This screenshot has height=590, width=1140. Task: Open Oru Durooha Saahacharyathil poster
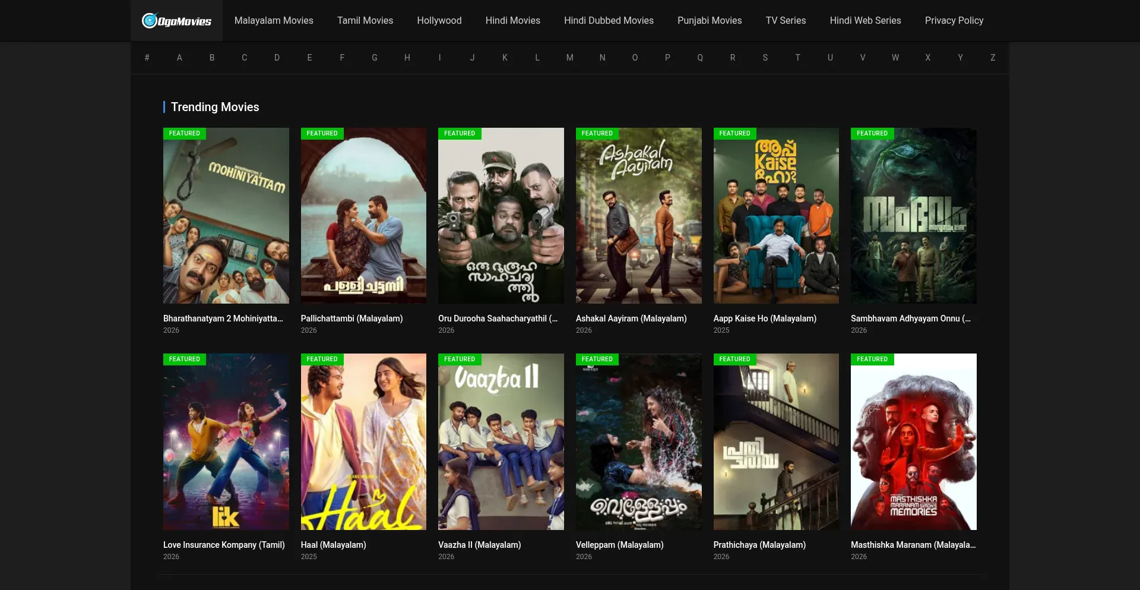tap(501, 216)
